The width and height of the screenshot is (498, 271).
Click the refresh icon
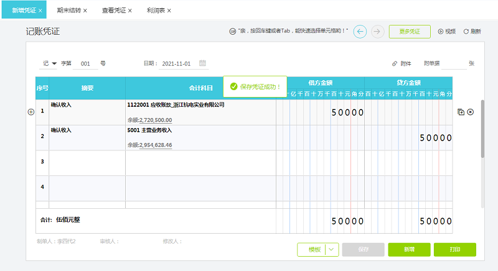pos(466,31)
